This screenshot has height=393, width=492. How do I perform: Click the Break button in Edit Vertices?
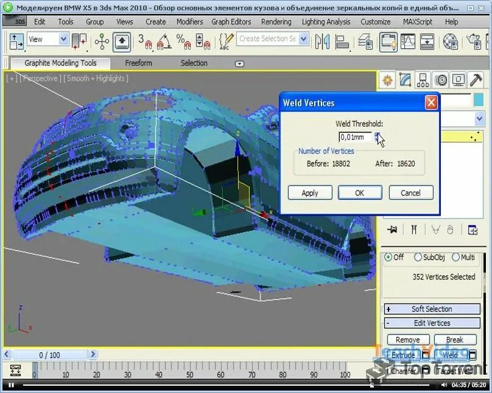(x=455, y=339)
